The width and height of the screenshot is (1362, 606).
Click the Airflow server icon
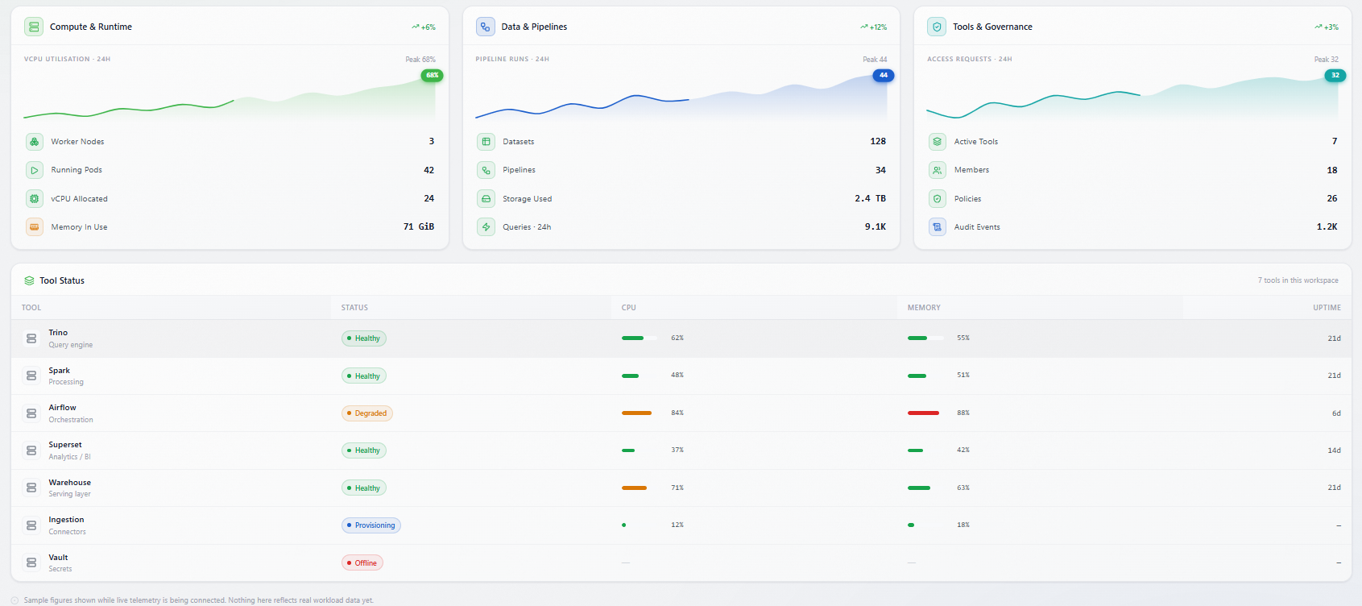point(31,413)
